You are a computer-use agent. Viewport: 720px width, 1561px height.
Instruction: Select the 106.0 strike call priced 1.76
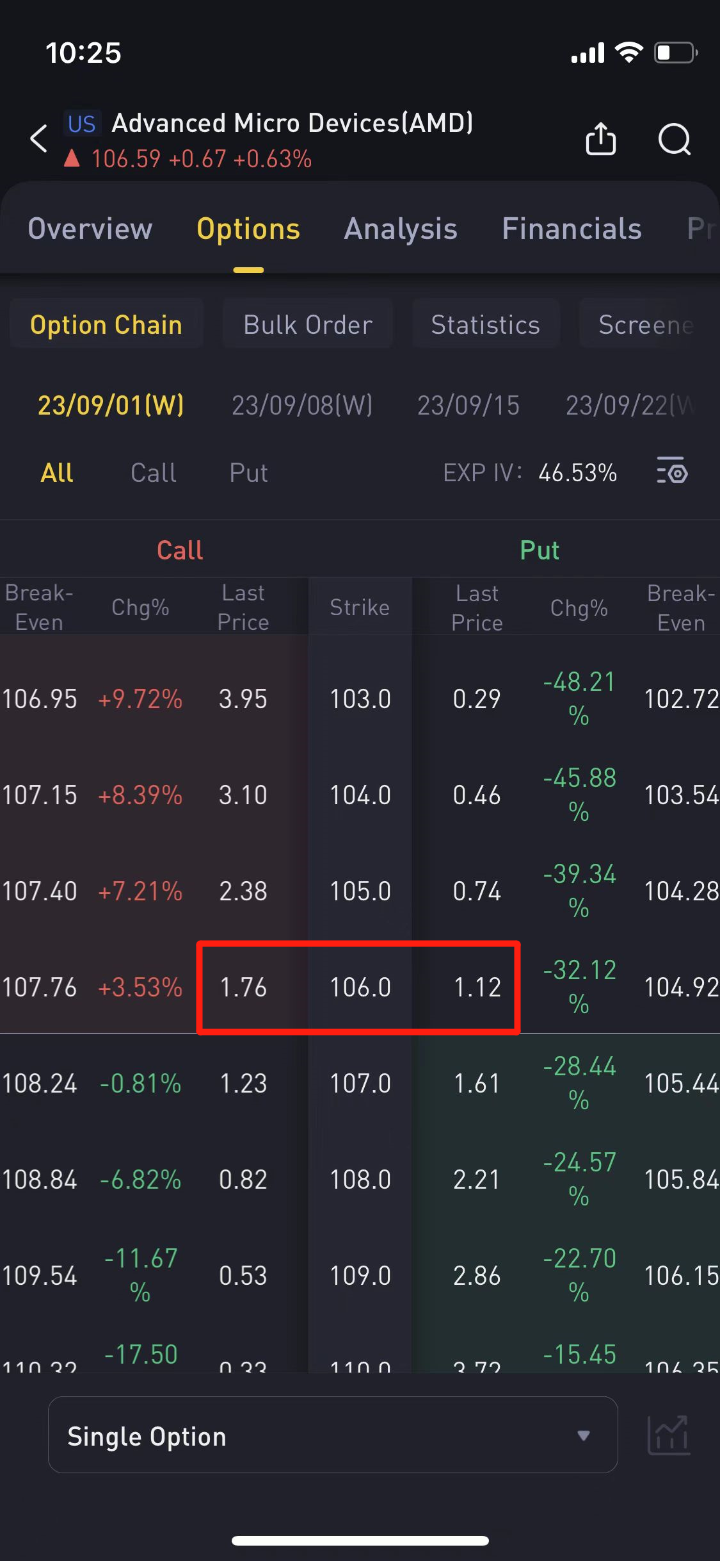click(243, 987)
